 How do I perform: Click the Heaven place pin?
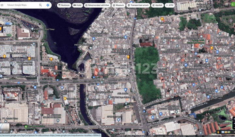[126, 103]
